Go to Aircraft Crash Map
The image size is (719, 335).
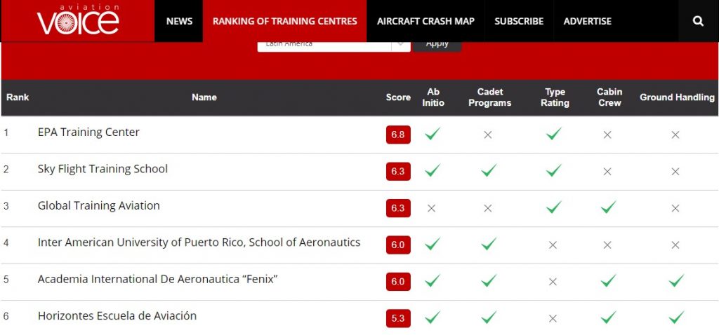click(426, 21)
